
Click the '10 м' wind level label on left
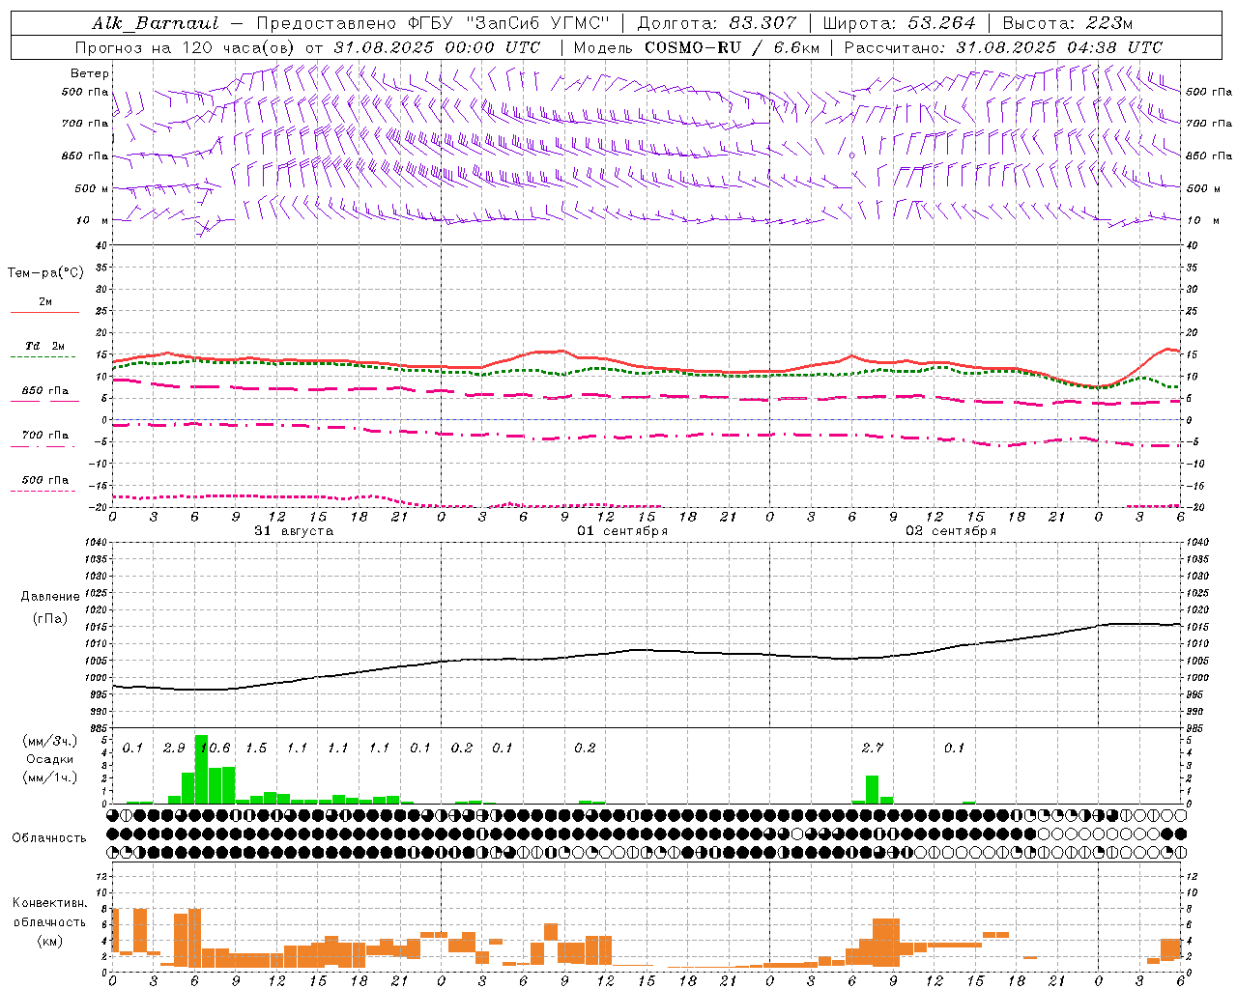92,220
